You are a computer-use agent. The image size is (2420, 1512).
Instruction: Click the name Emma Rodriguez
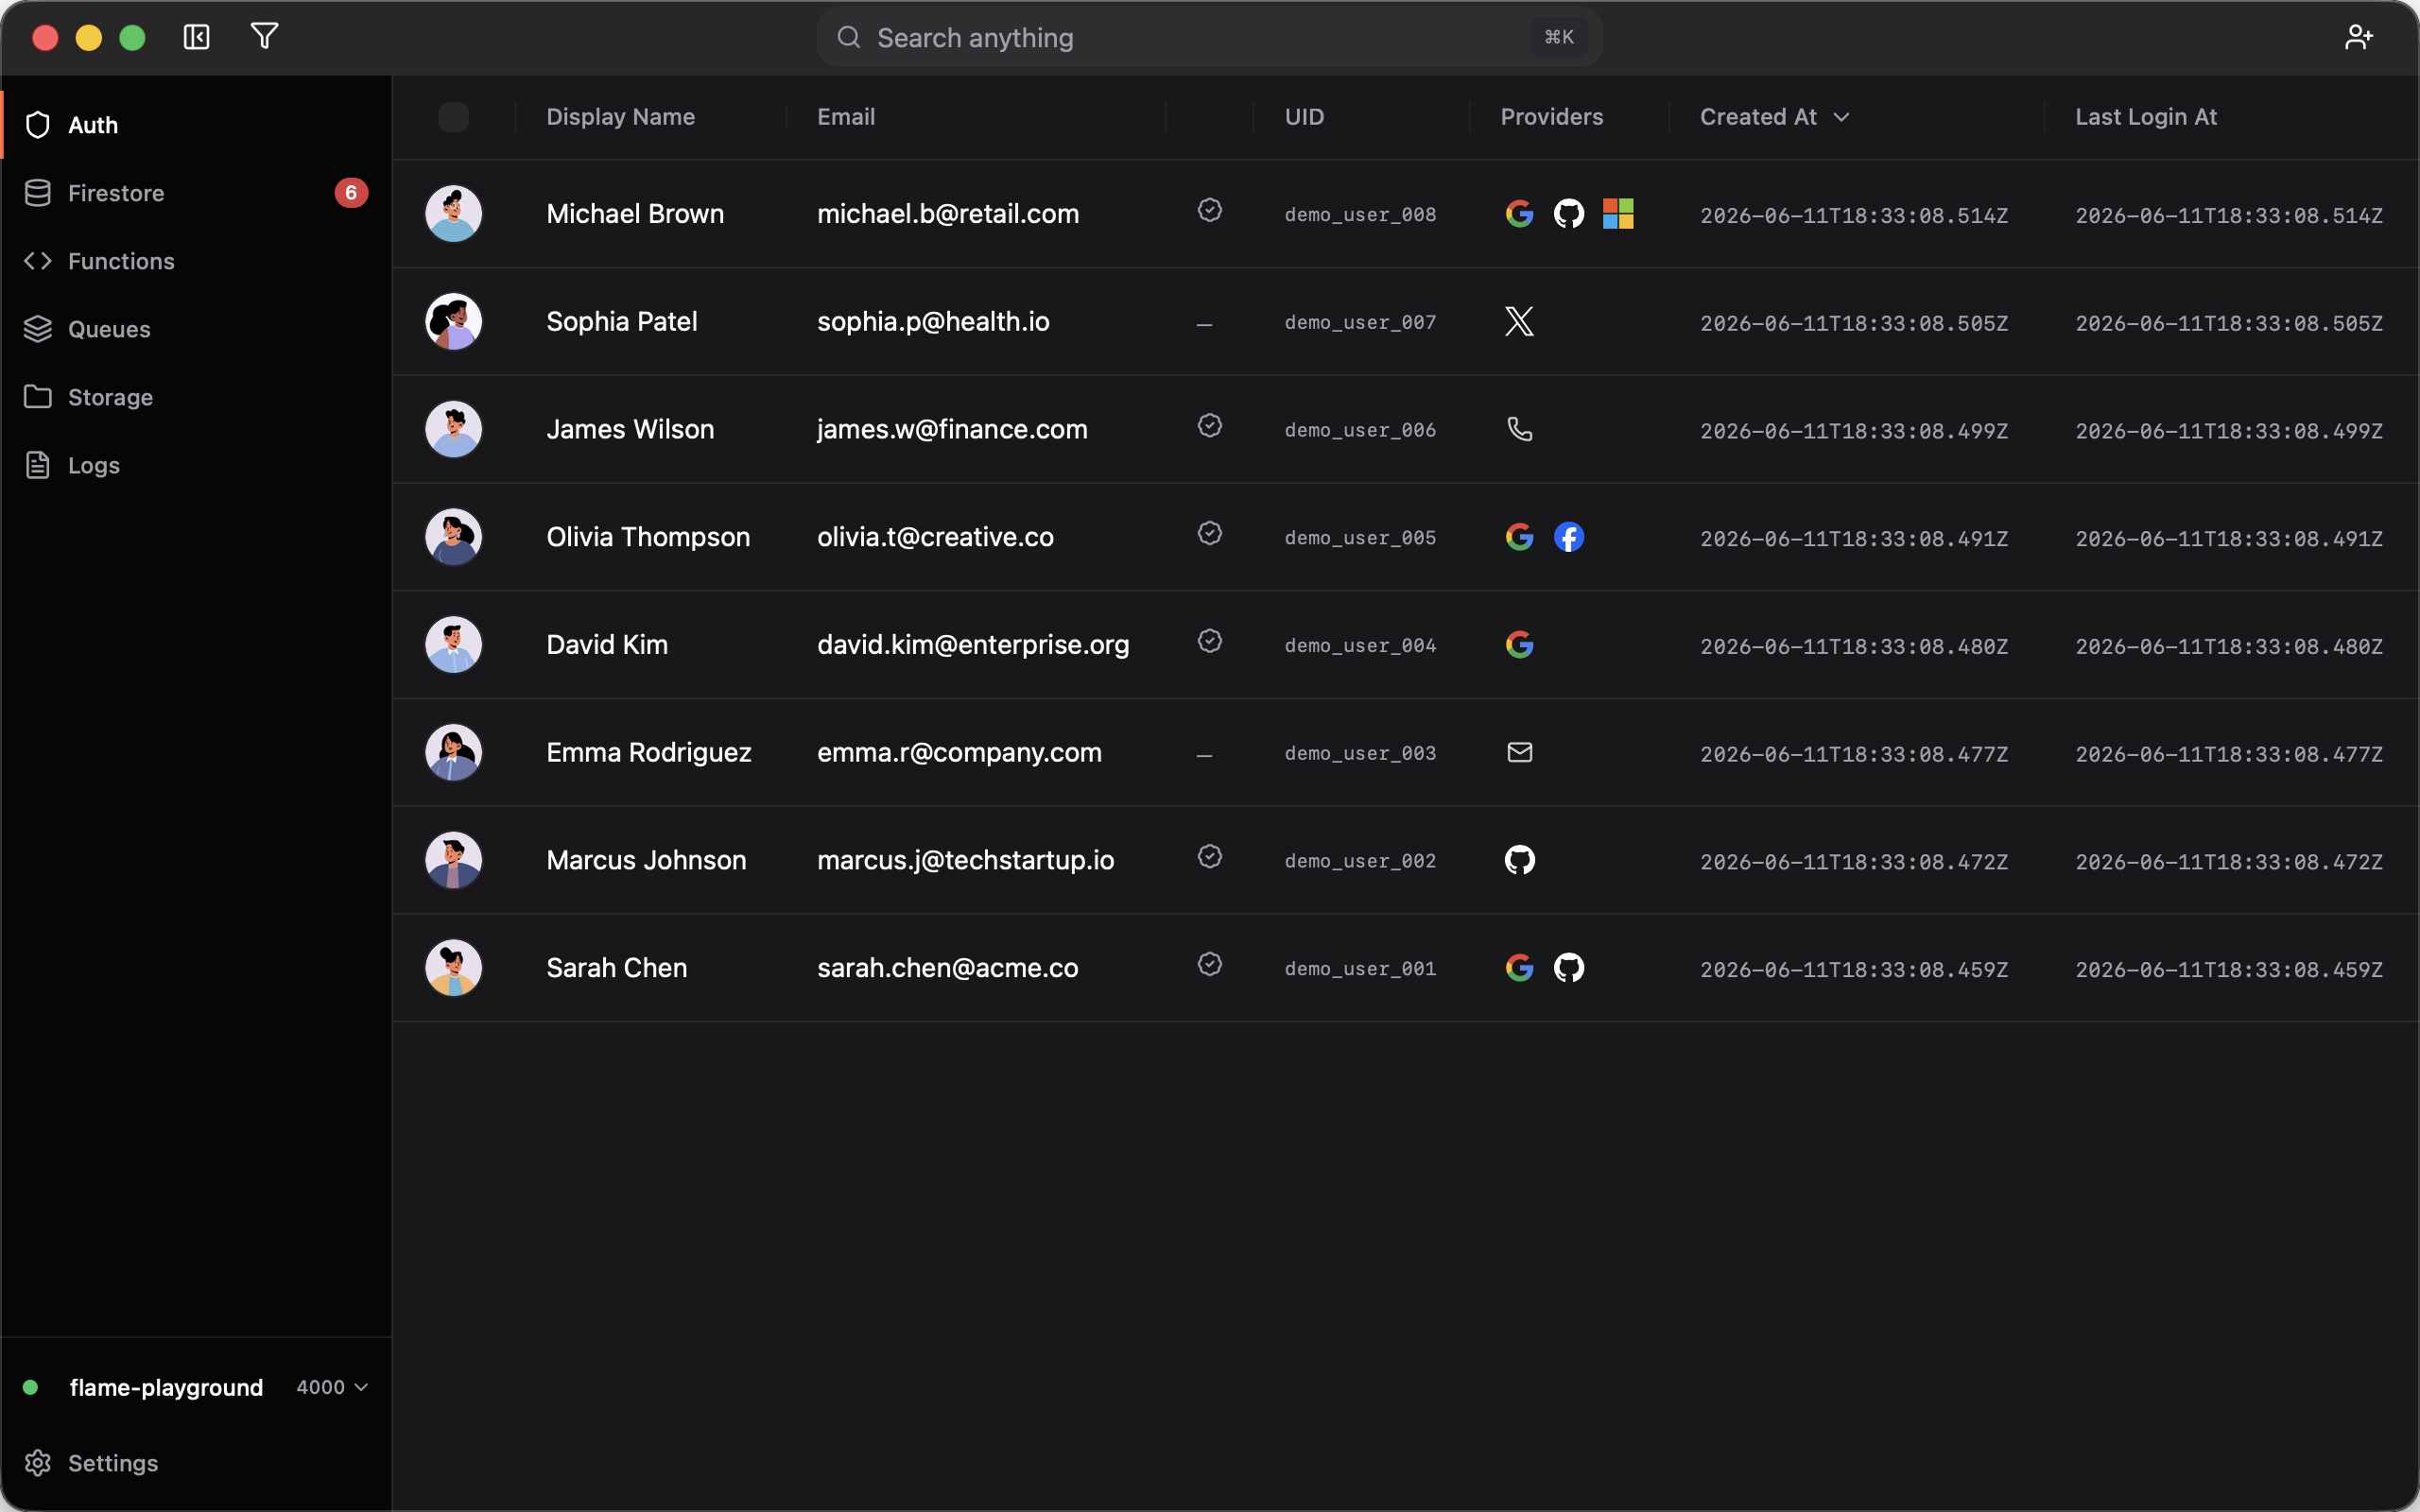pyautogui.click(x=649, y=752)
